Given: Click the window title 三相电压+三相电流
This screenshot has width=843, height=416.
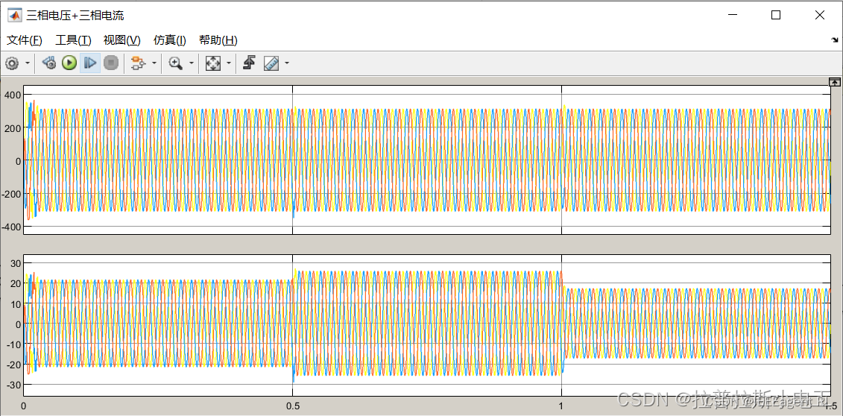Looking at the screenshot, I should pos(75,16).
